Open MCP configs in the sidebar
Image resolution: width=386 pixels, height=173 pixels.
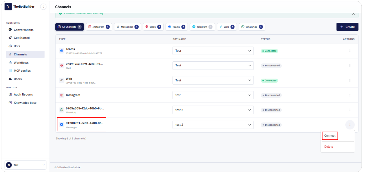click(x=22, y=71)
